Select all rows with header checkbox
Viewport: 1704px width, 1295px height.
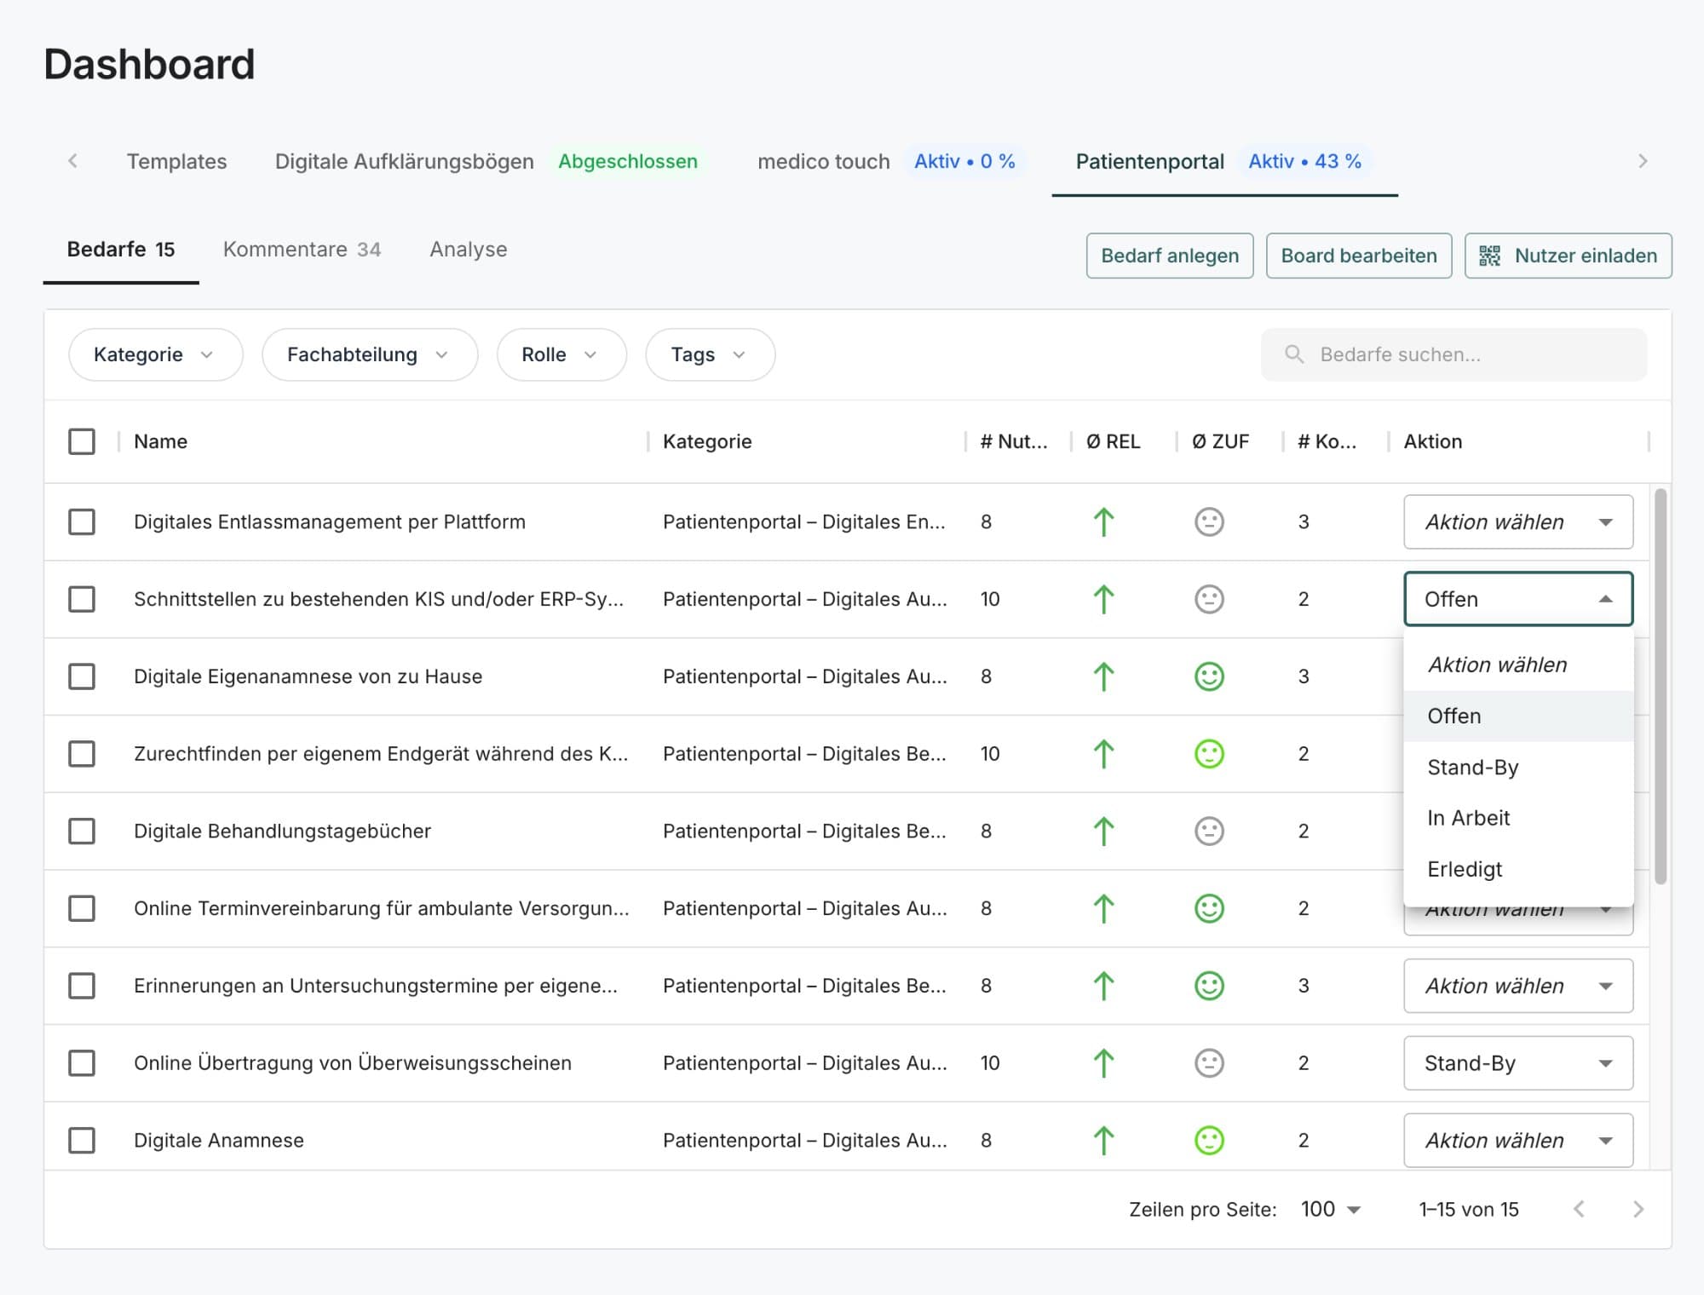tap(82, 441)
